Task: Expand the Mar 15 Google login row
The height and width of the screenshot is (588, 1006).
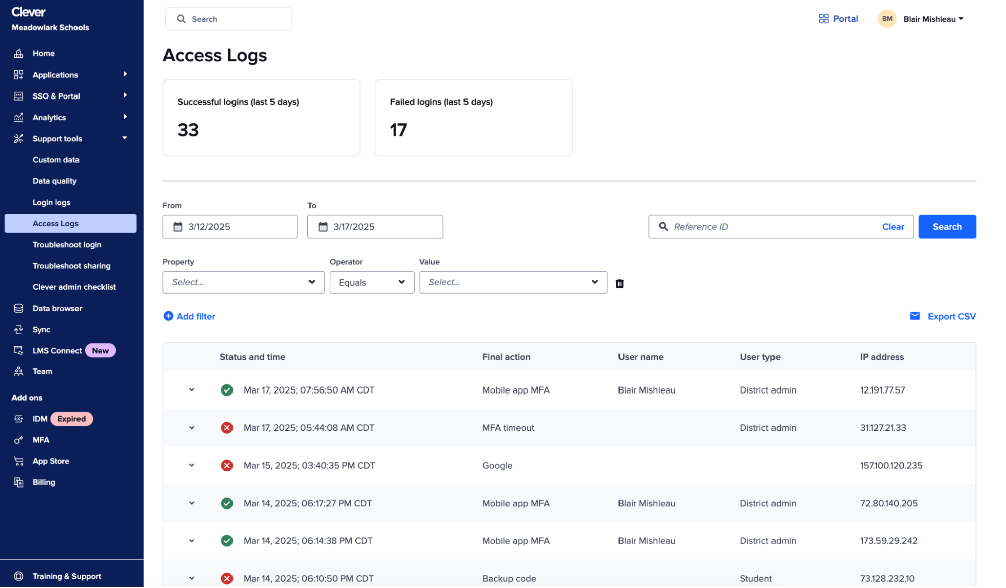Action: [x=192, y=465]
